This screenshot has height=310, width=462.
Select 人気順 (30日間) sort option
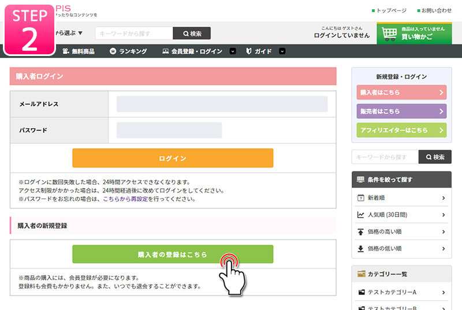click(x=401, y=215)
